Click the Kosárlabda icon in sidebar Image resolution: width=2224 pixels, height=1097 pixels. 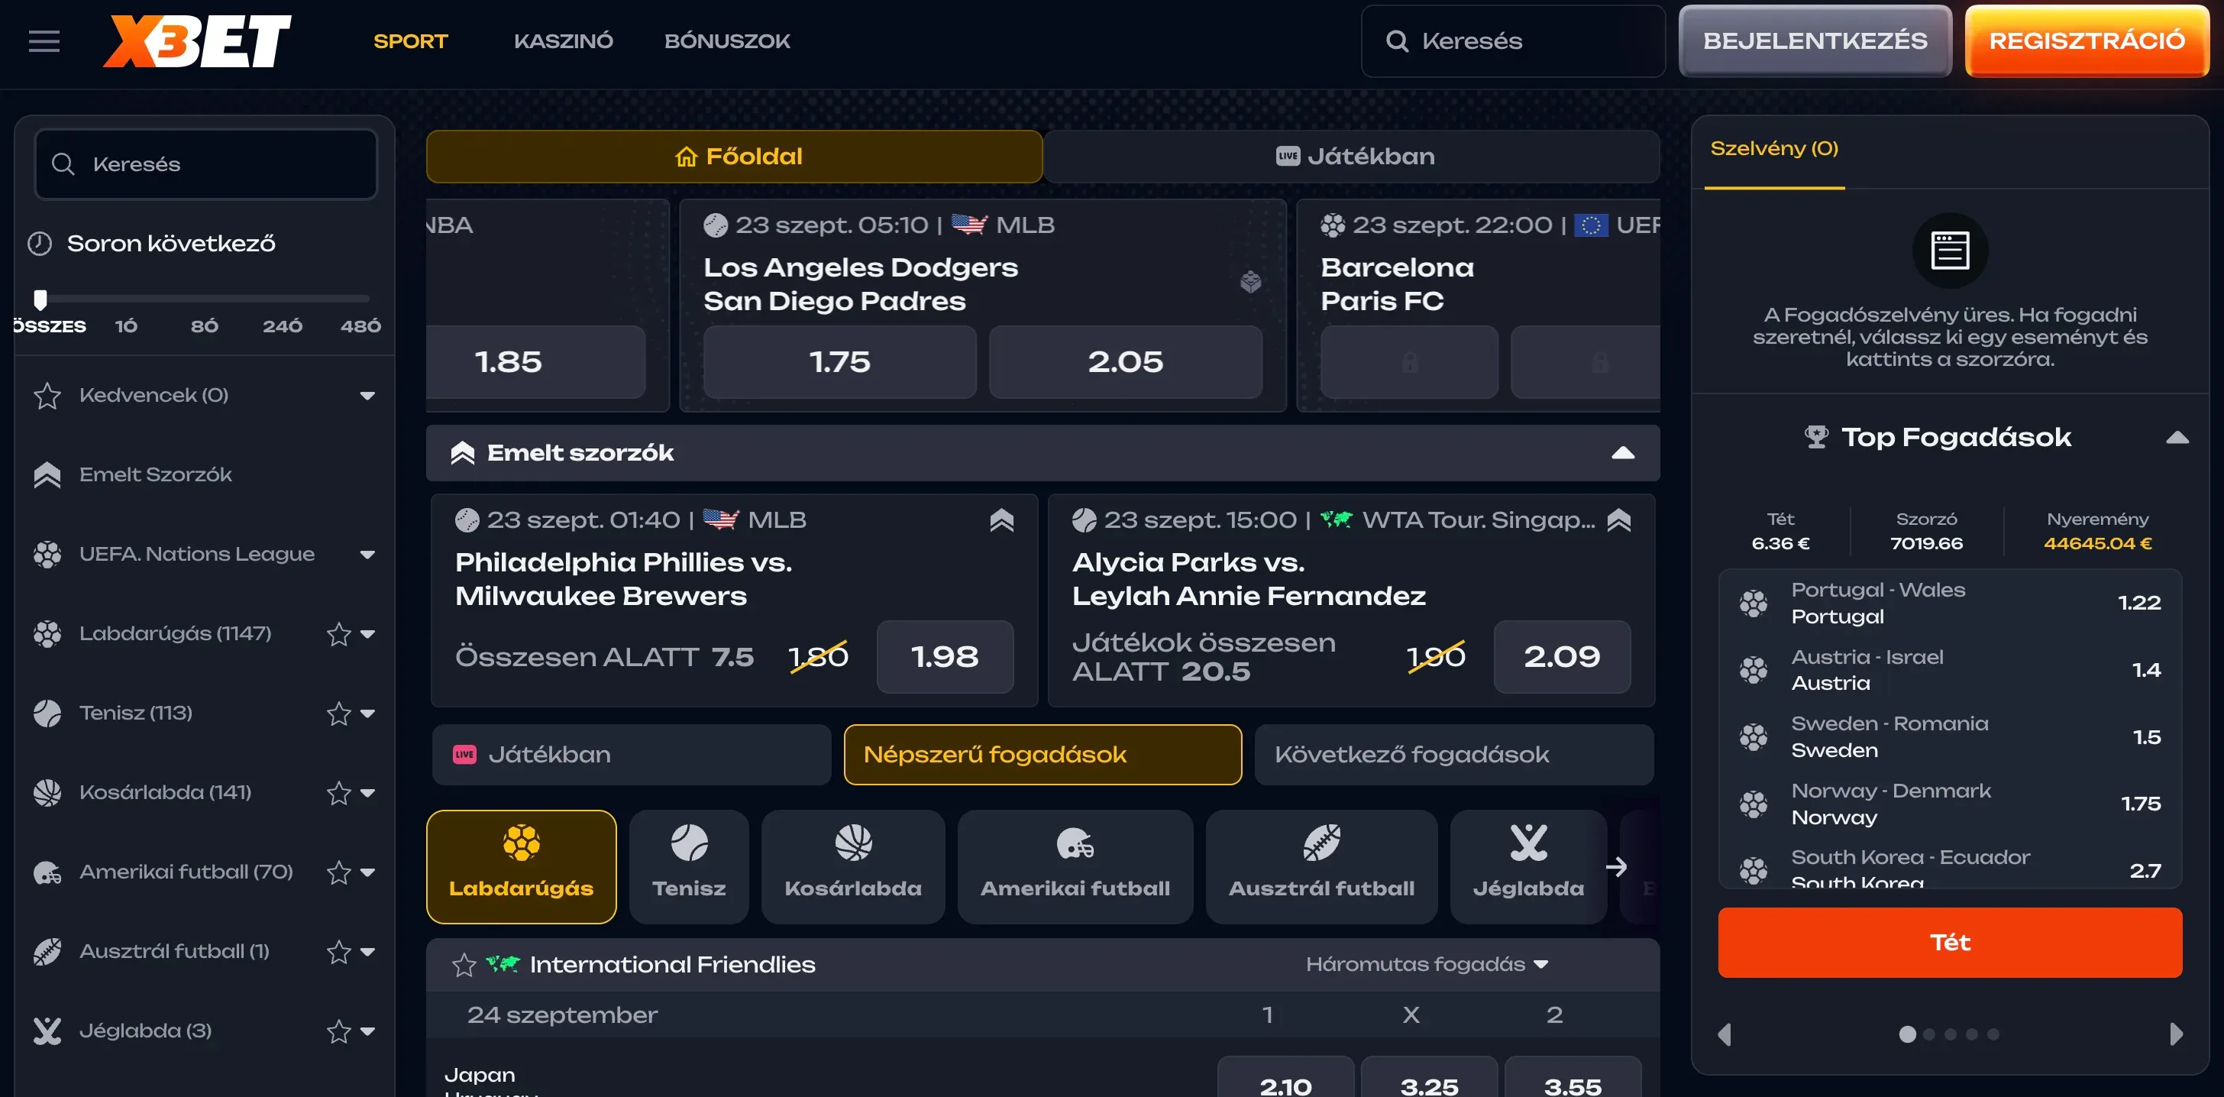[x=47, y=792]
